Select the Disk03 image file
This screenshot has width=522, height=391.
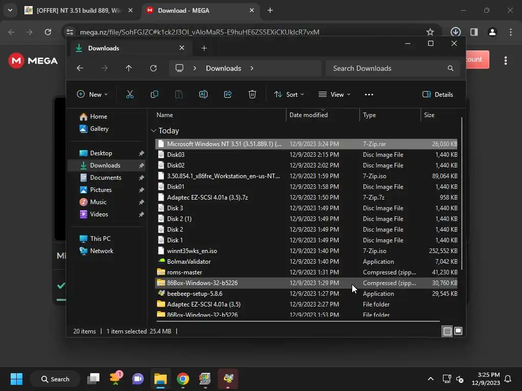(x=306, y=154)
